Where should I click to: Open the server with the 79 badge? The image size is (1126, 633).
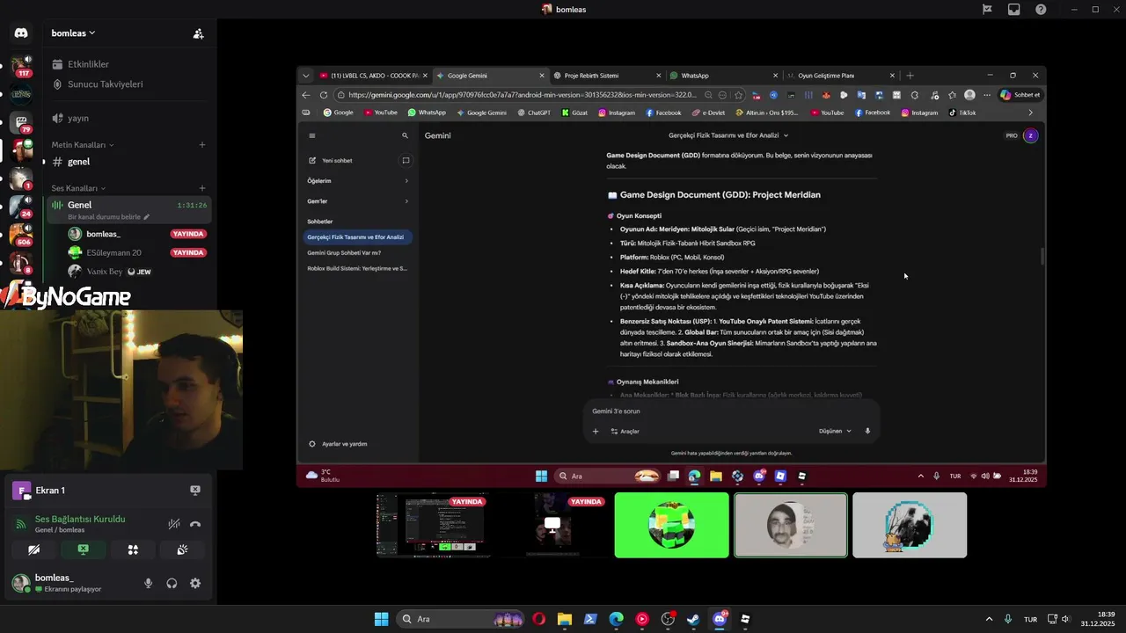click(x=21, y=122)
